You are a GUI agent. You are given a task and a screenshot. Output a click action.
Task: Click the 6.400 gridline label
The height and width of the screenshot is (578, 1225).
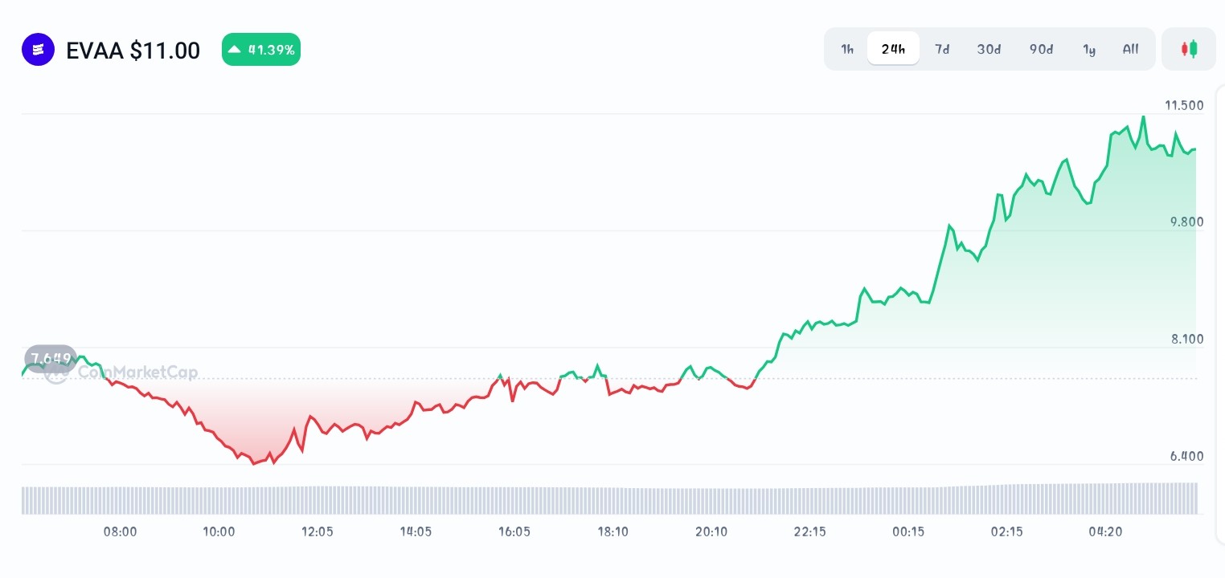pos(1189,456)
